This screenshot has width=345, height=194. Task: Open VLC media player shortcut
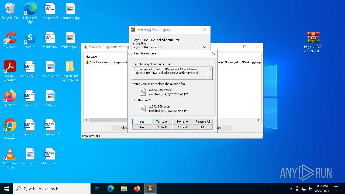10,158
